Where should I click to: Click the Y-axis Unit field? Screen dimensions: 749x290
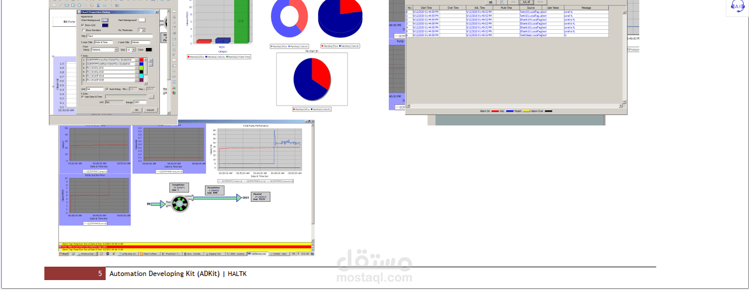95,89
